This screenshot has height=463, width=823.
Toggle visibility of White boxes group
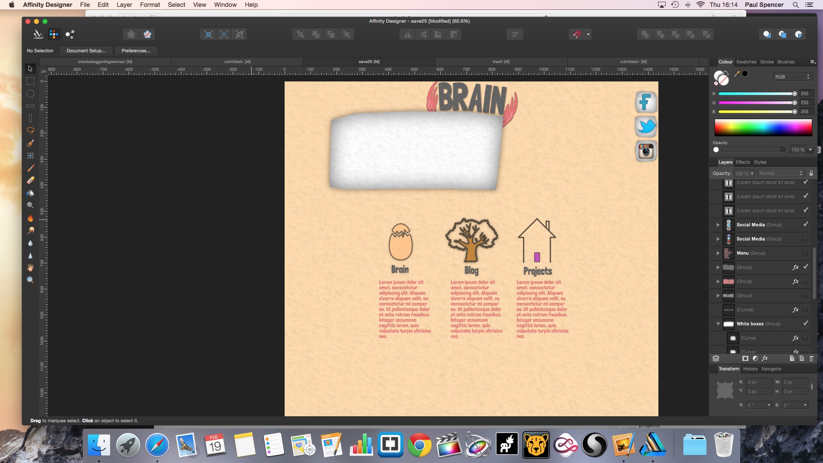(x=805, y=324)
